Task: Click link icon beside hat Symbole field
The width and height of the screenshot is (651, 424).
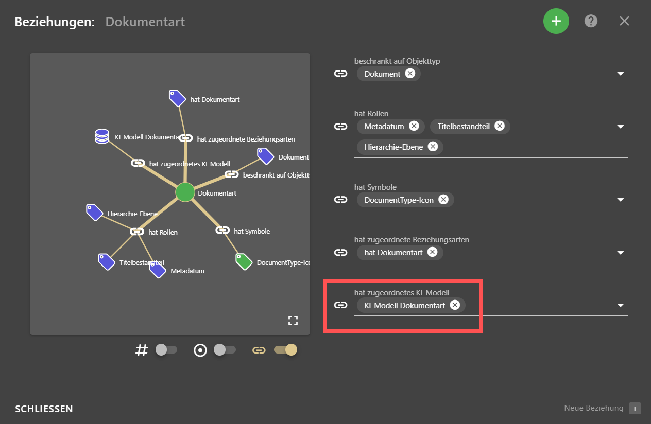Action: [340, 200]
